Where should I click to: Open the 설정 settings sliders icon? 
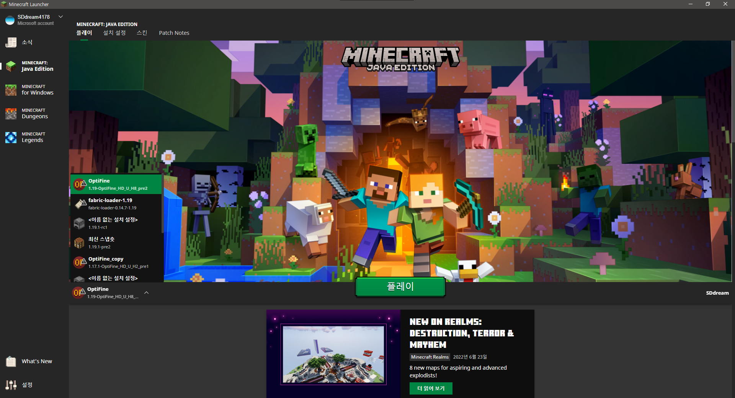coord(11,385)
